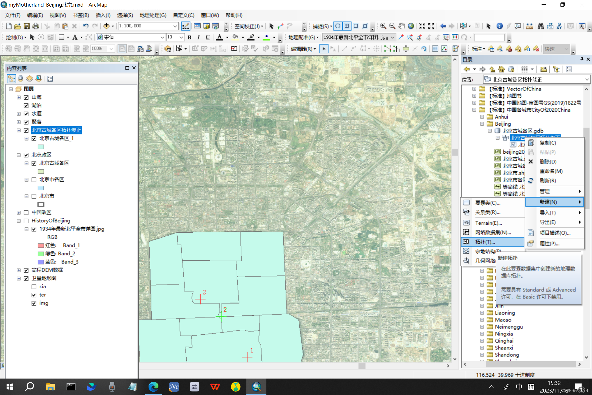Expand the 山海 layer group
Viewport: 592px width, 395px height.
19,97
